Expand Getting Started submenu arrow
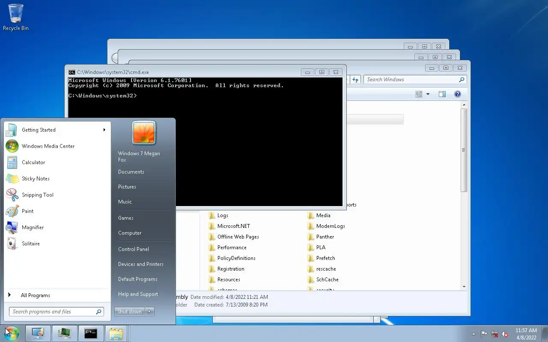 [x=104, y=130]
